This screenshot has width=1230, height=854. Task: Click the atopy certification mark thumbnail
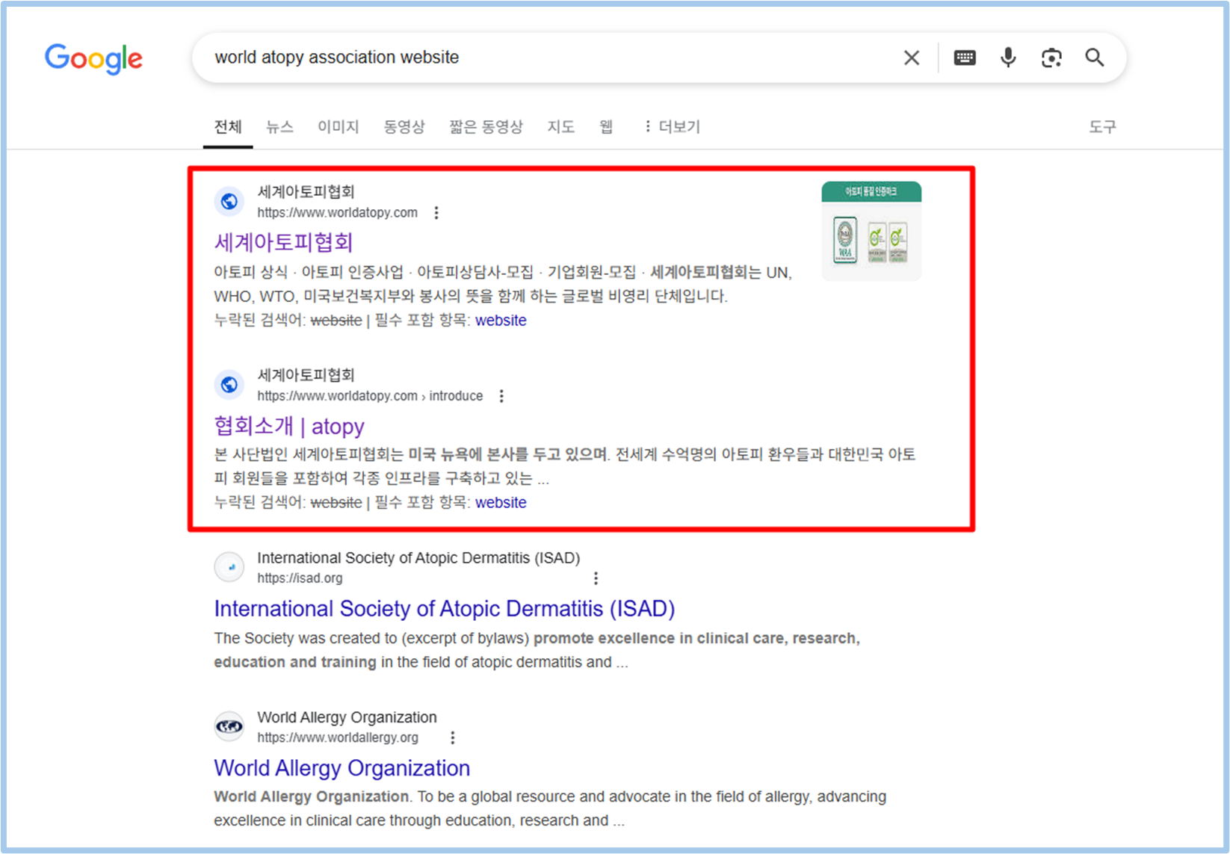(871, 231)
